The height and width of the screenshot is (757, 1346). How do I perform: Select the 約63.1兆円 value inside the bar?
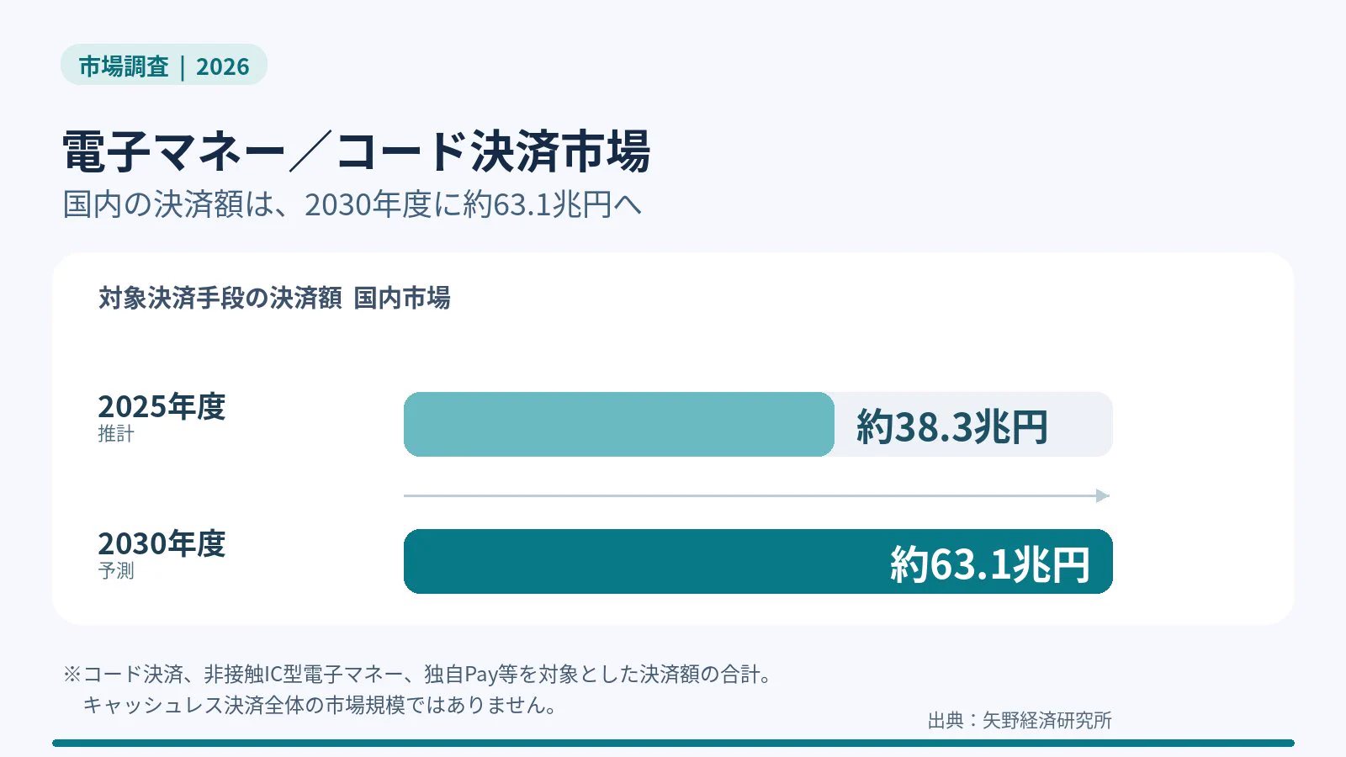tap(990, 564)
